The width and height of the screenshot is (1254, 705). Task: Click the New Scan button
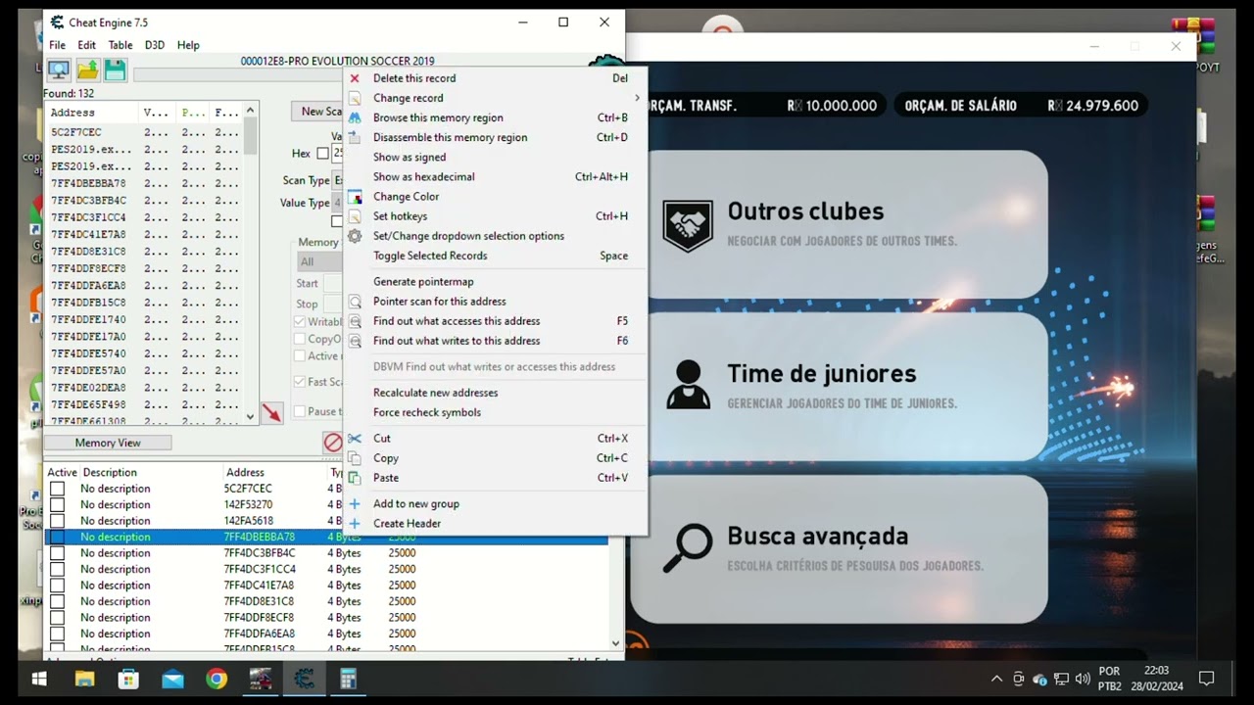[318, 112]
